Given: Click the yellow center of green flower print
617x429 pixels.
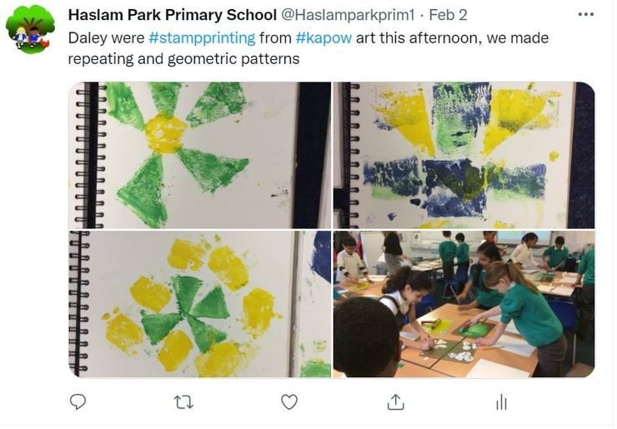Looking at the screenshot, I should point(165,133).
